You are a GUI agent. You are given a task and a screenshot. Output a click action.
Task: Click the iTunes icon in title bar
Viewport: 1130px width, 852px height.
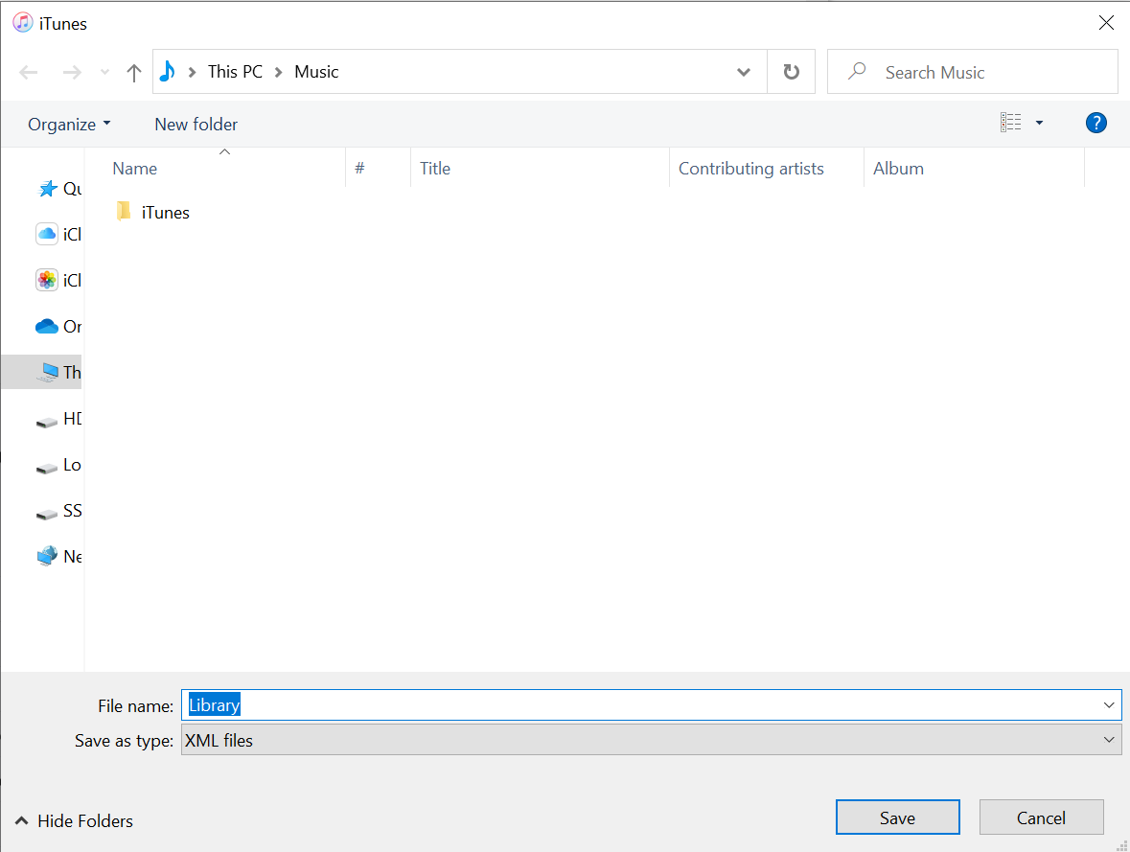tap(23, 23)
